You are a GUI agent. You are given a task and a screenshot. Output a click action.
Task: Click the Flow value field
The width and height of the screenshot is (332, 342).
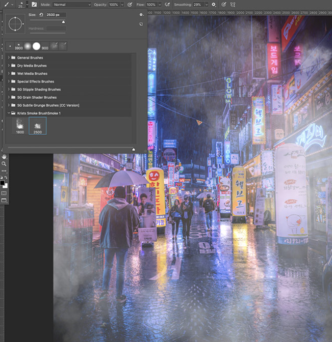tap(151, 5)
